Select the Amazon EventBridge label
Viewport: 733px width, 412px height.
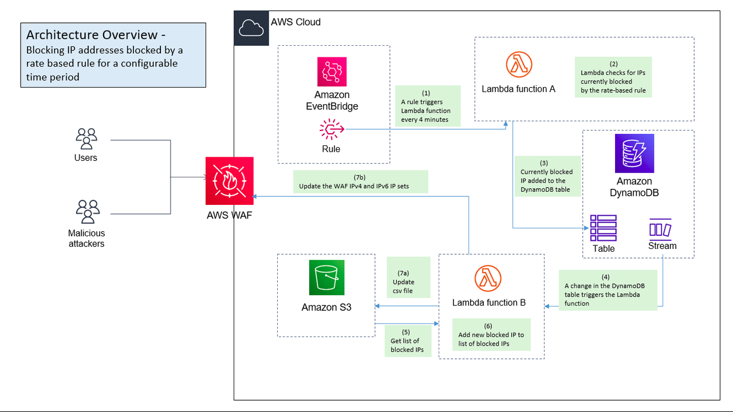pos(332,101)
